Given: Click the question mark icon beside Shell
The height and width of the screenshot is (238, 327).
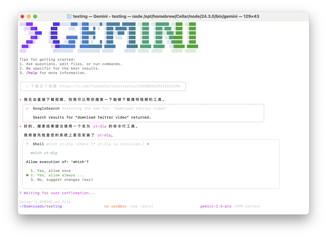Looking at the screenshot, I should point(27,144).
